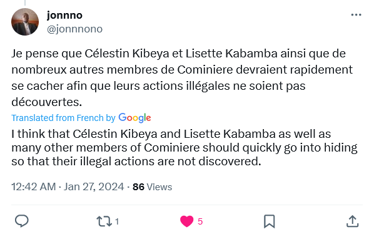Image resolution: width=374 pixels, height=237 pixels.
Task: Click the word Cominiere in English translation
Action: click(172, 148)
